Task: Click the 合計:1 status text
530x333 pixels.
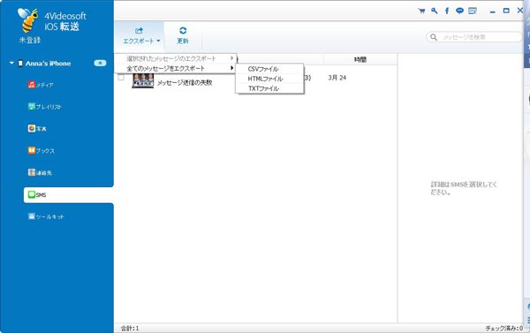Action: click(130, 329)
